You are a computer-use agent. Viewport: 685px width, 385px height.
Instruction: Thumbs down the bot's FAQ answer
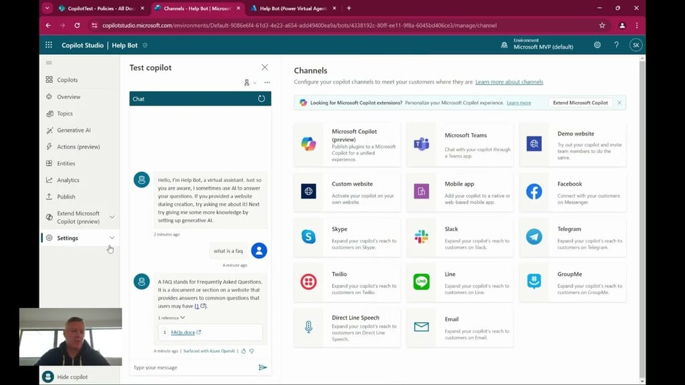coord(252,351)
